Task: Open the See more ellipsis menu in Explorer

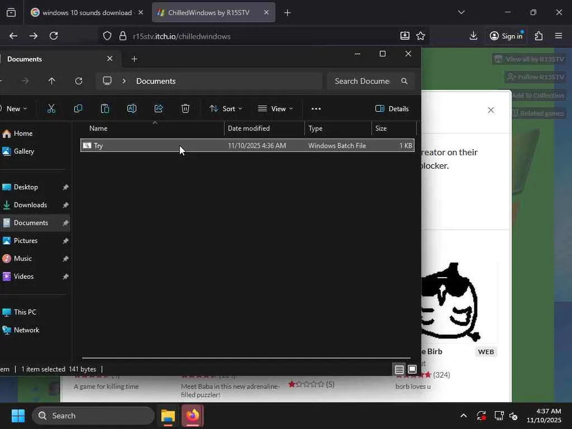Action: 316,109
